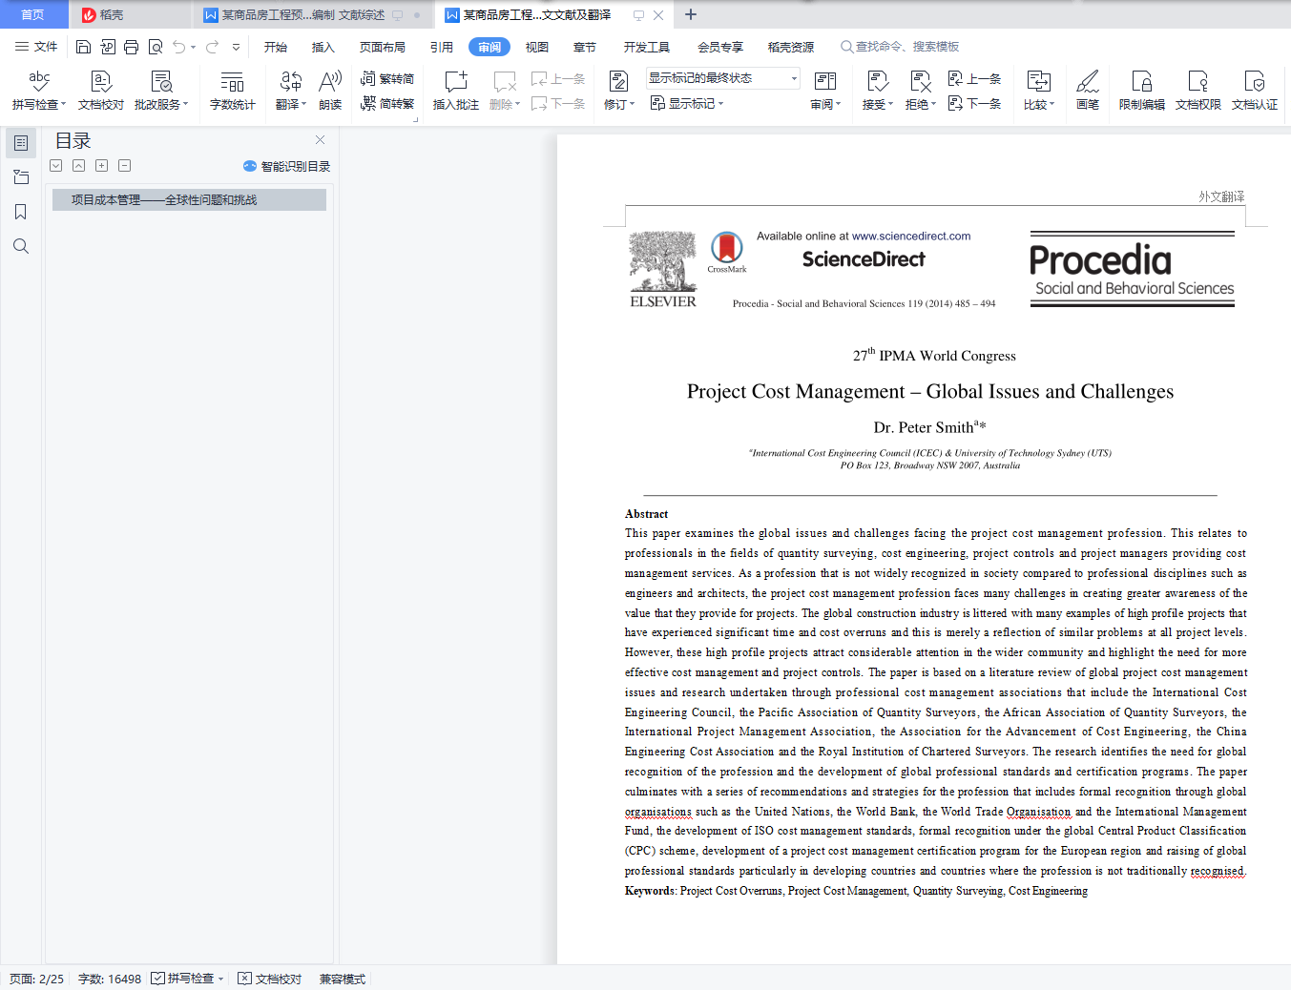Click the Print icon in quick access bar
1291x990 pixels.
point(131,47)
